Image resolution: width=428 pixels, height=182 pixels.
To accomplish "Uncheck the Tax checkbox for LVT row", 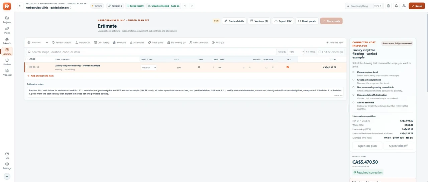I will click(288, 67).
